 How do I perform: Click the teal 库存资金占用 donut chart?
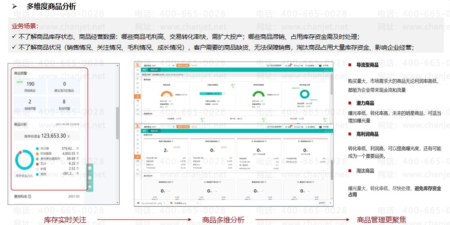[304, 94]
